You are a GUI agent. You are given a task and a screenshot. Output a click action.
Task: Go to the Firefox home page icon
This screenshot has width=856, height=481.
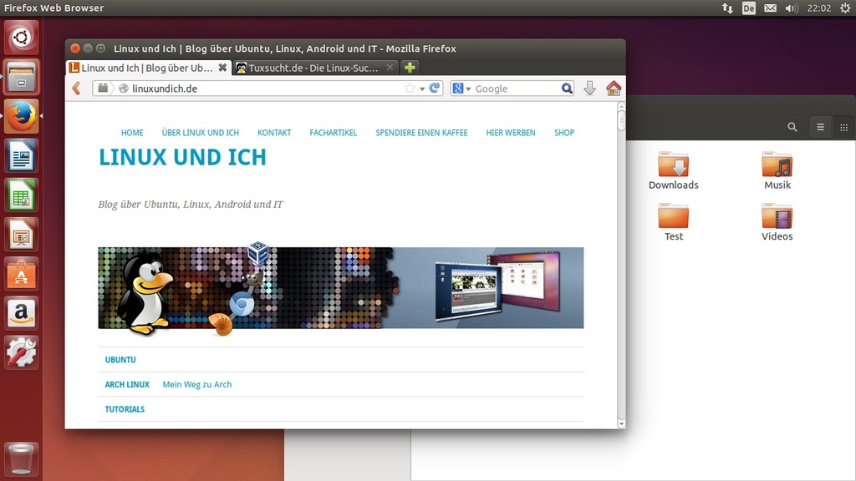614,89
